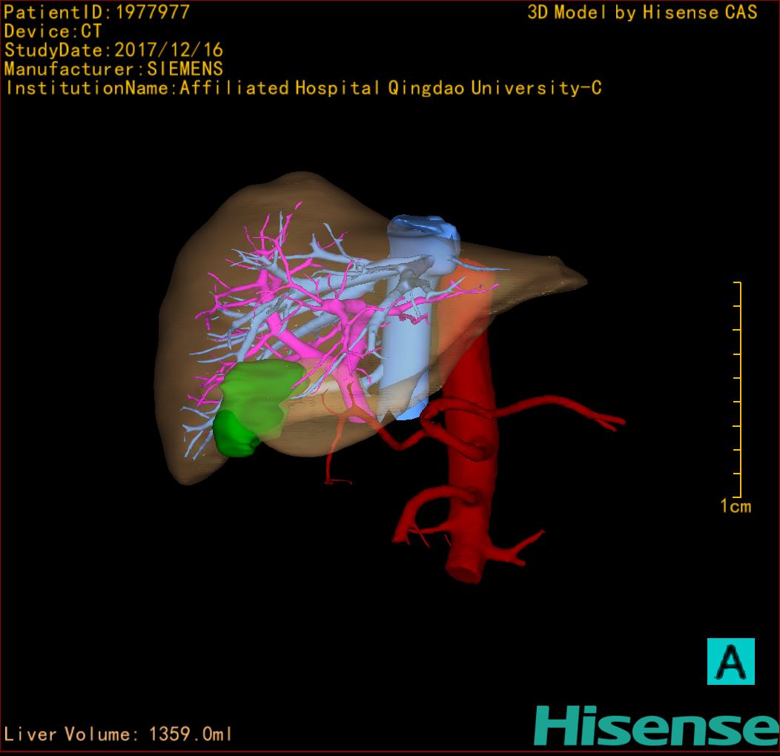Viewport: 780px width, 756px height.
Task: Click the Hisense logo
Action: [657, 726]
